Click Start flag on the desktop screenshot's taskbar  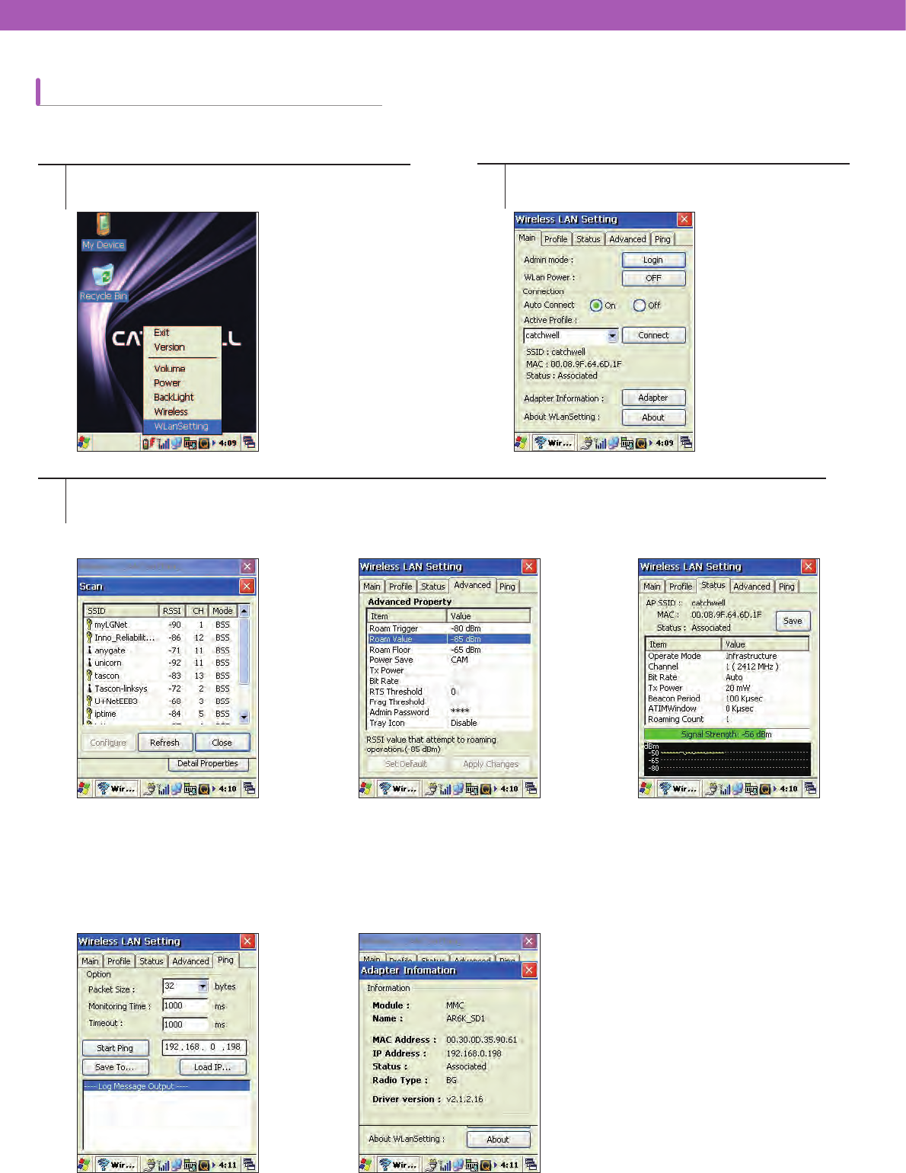coord(85,443)
